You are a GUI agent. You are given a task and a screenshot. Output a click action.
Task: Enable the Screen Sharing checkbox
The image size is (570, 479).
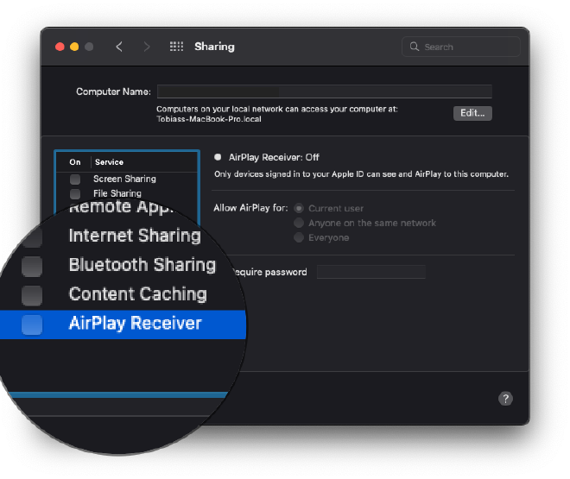pos(75,179)
